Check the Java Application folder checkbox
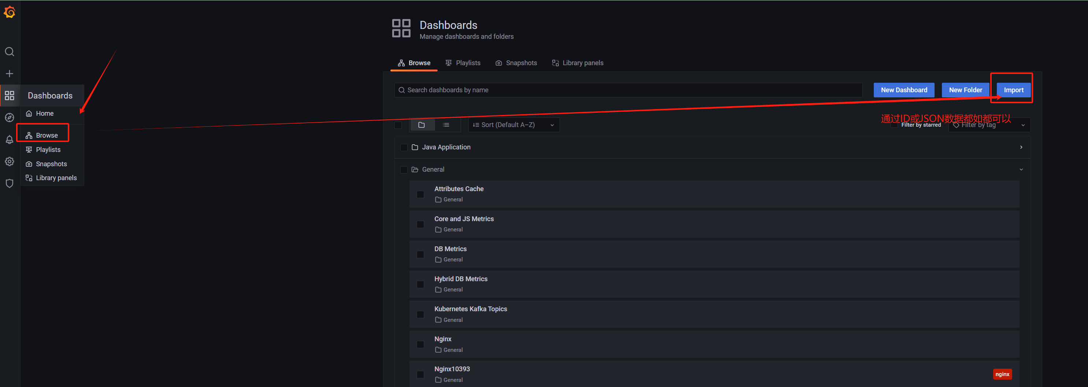The image size is (1088, 387). (x=403, y=148)
